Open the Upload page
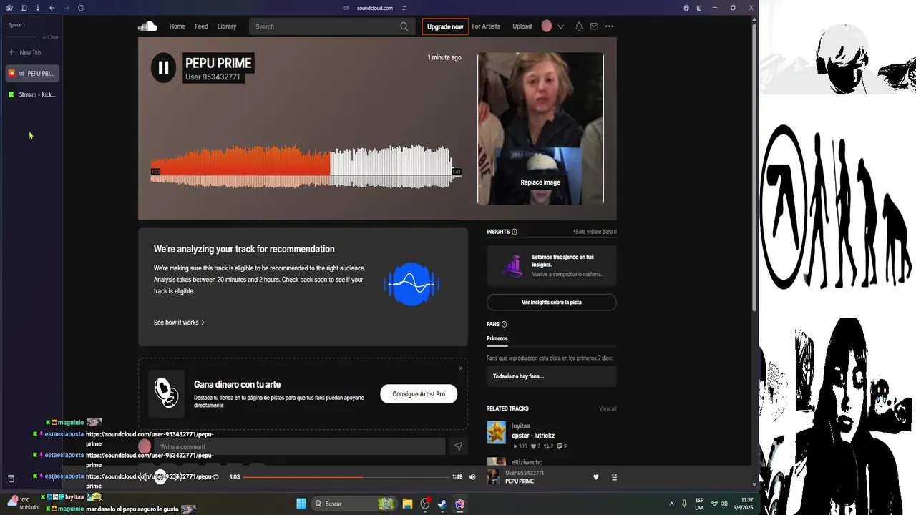Image resolution: width=916 pixels, height=515 pixels. pos(522,26)
